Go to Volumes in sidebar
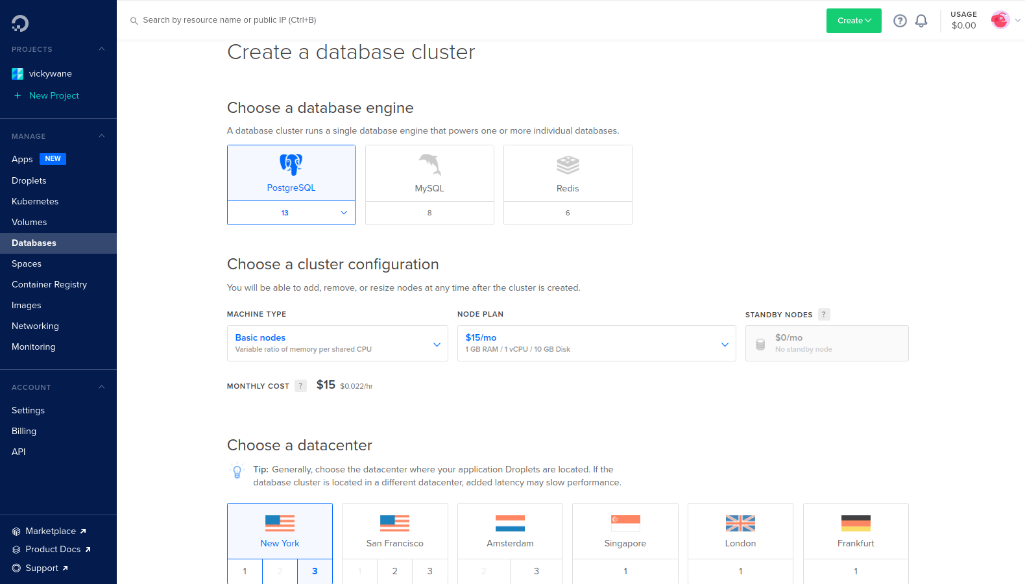This screenshot has width=1025, height=584. (29, 222)
